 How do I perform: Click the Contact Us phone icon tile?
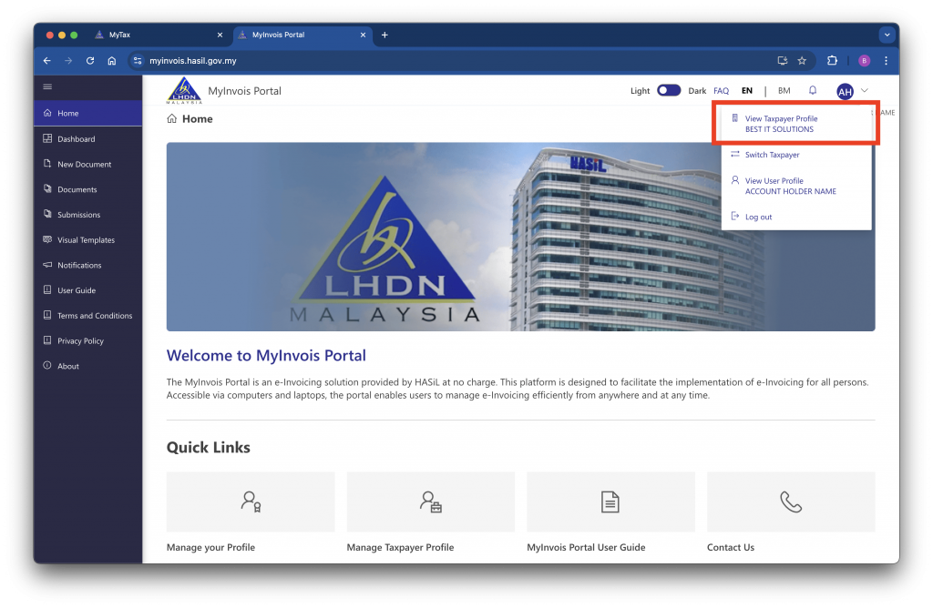coord(791,502)
